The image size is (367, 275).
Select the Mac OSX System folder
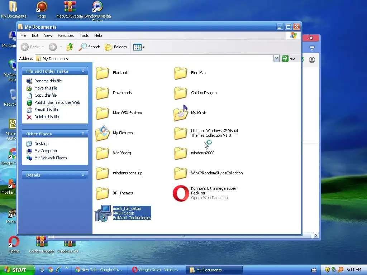click(x=119, y=113)
